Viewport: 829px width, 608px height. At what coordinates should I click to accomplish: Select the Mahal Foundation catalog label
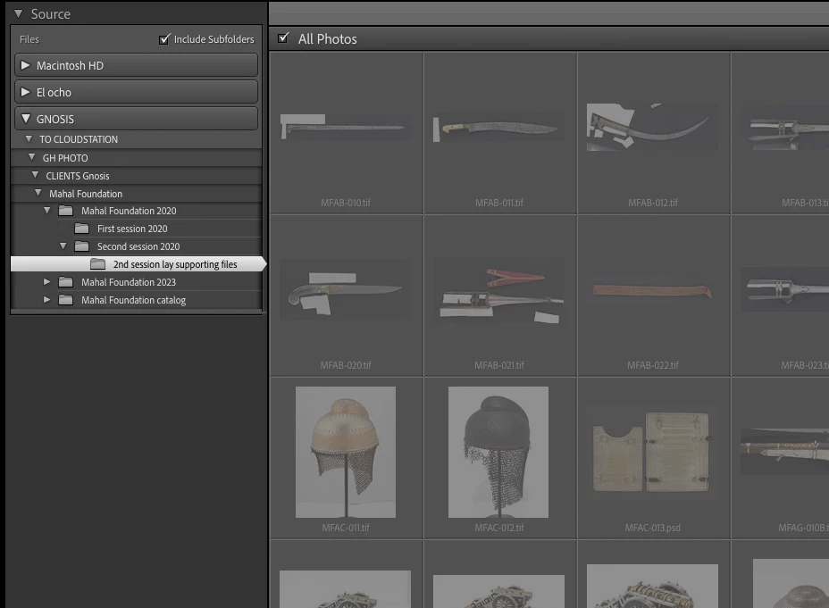133,300
